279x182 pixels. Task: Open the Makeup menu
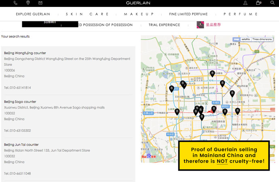(x=139, y=14)
